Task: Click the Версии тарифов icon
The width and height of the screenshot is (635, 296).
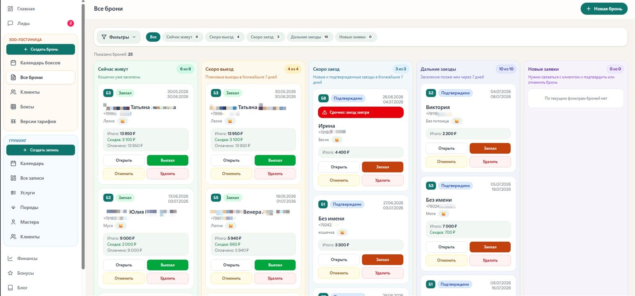Action: [13, 121]
